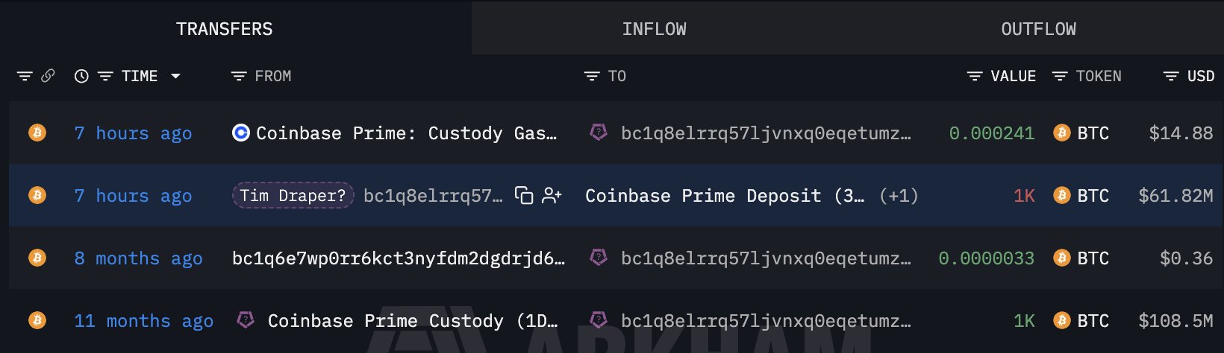Filter by VALUE column

tap(975, 76)
